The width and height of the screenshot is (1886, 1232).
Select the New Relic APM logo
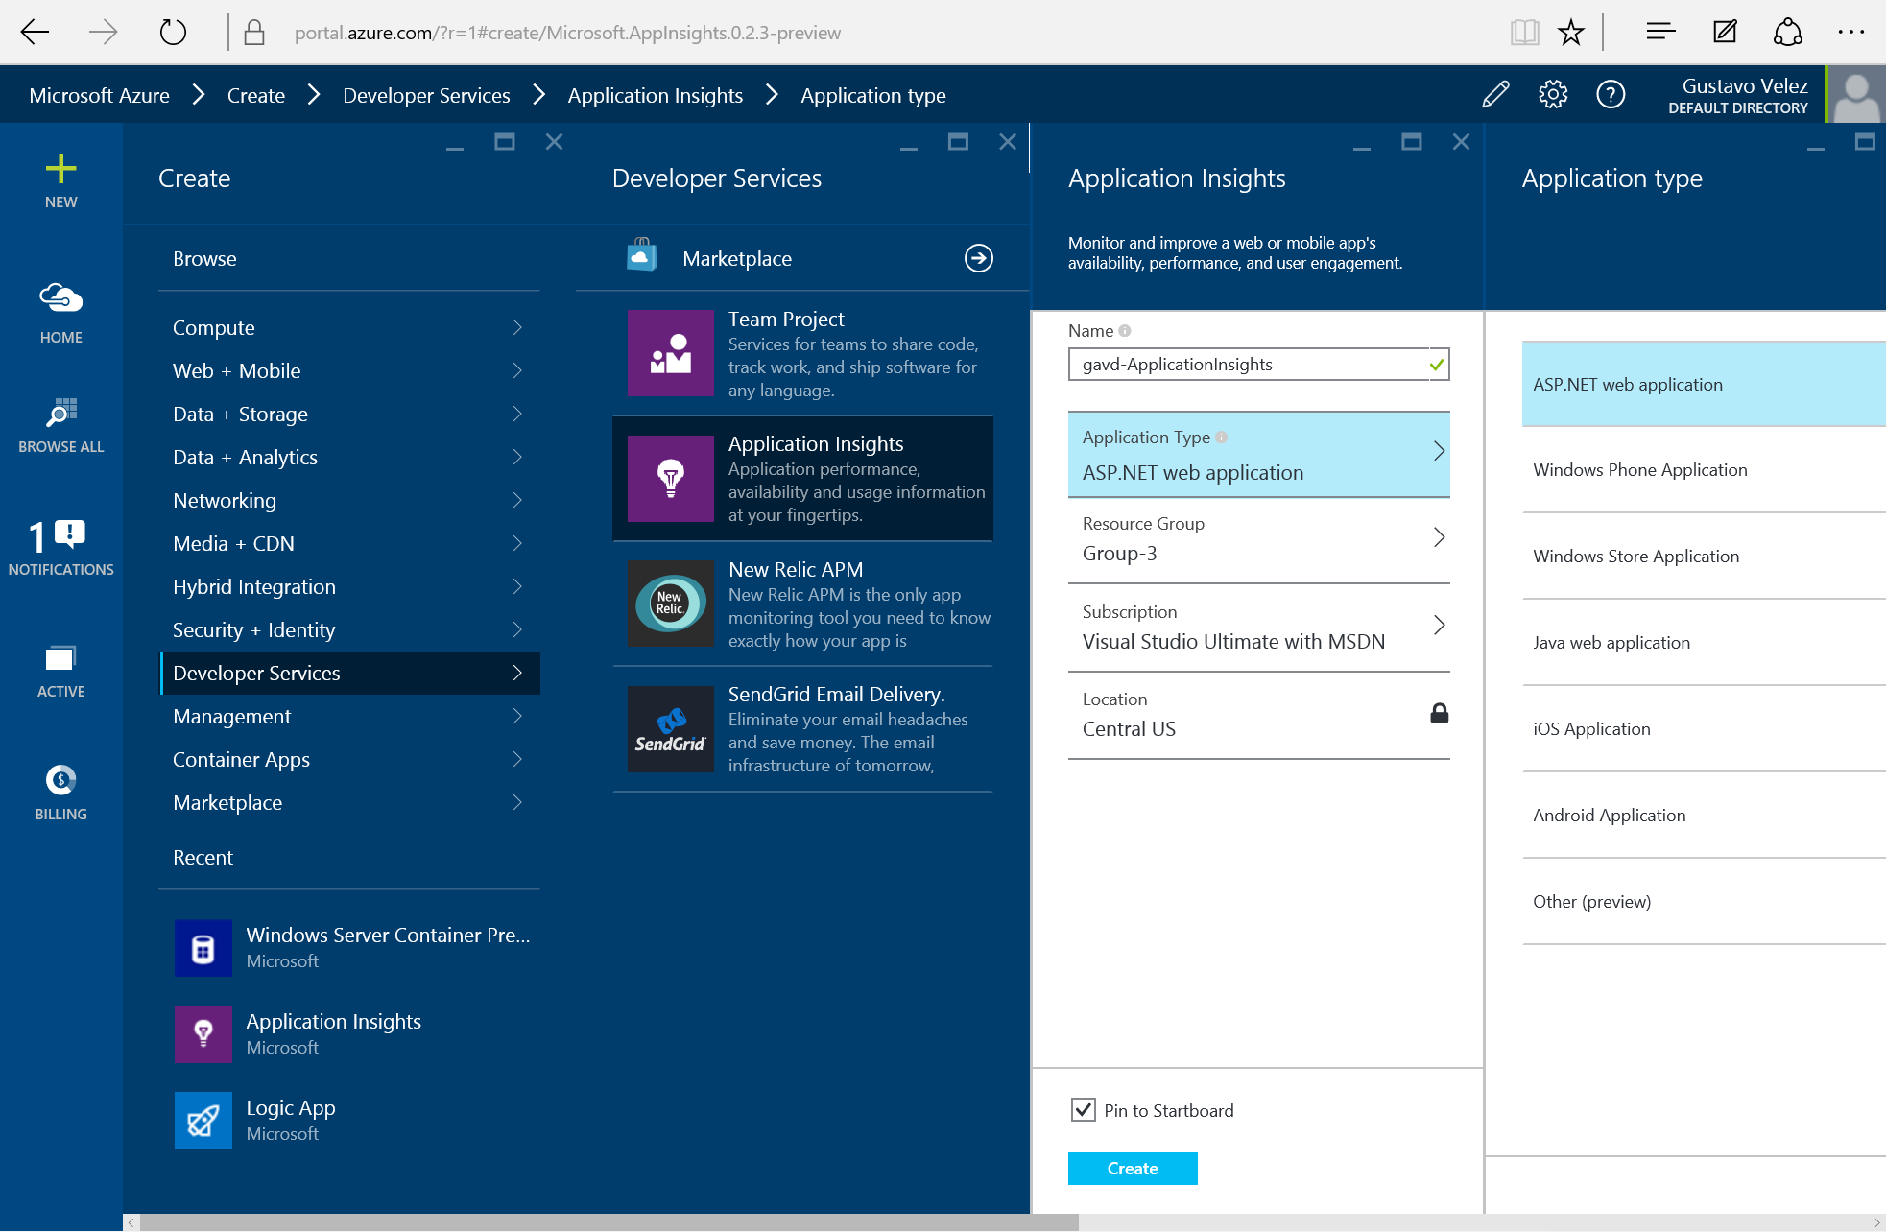point(670,604)
